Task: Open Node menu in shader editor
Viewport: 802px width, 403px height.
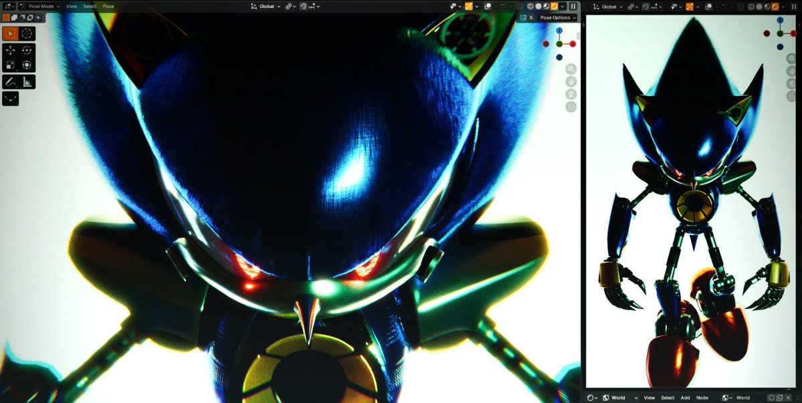Action: (702, 398)
